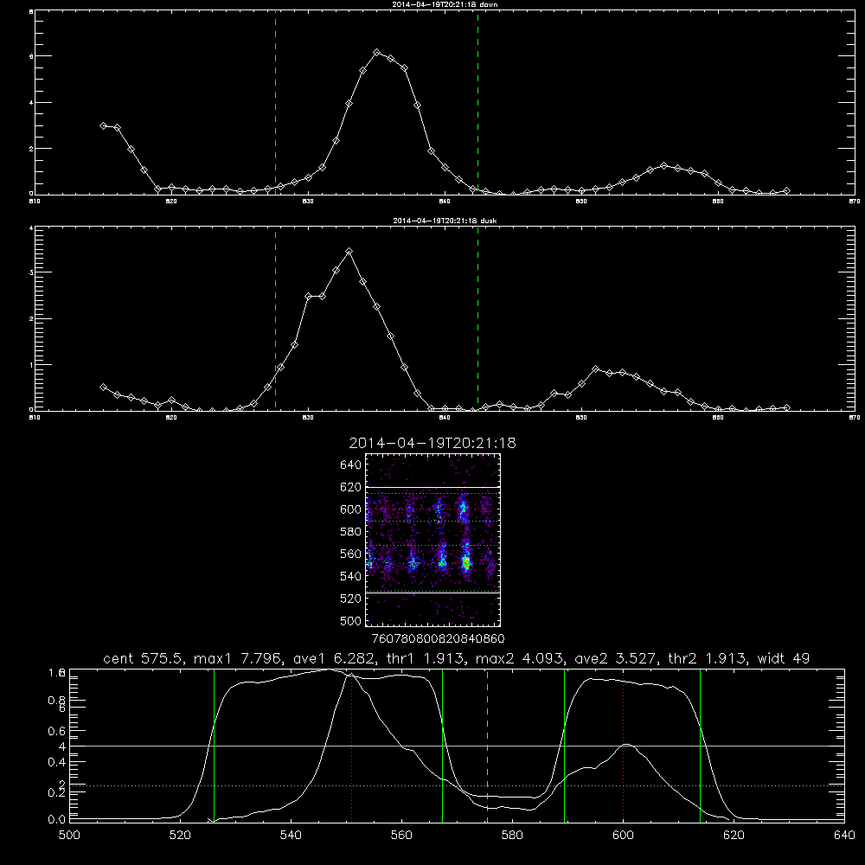Click the first data point of dawn curve

pos(103,125)
